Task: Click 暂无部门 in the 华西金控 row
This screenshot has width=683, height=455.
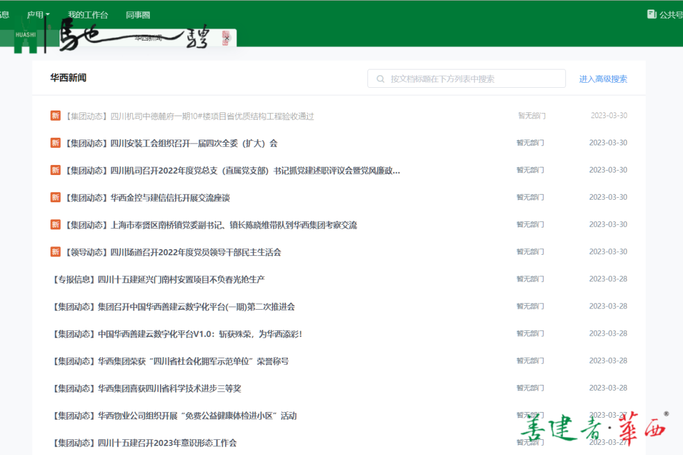Action: 530,197
